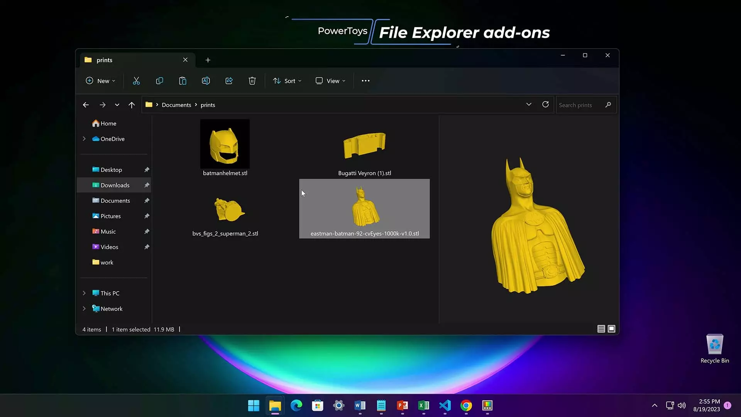Open Downloads in navigation pane

click(114, 185)
